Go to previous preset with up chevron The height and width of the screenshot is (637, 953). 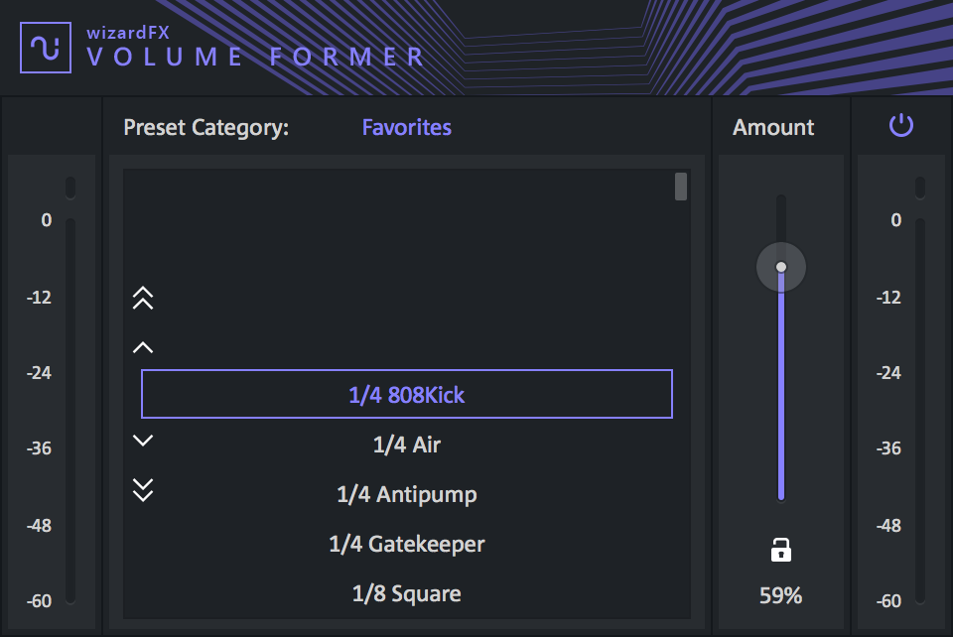(x=143, y=347)
